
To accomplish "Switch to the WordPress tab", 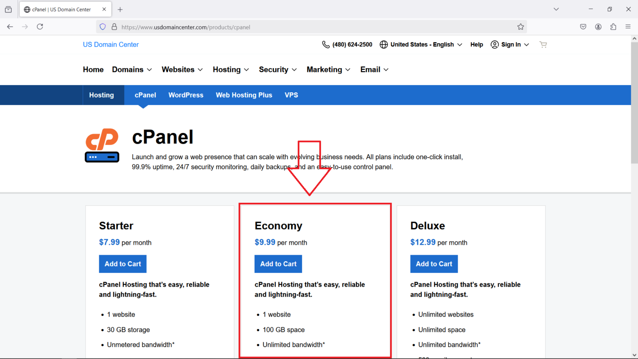I will (186, 95).
